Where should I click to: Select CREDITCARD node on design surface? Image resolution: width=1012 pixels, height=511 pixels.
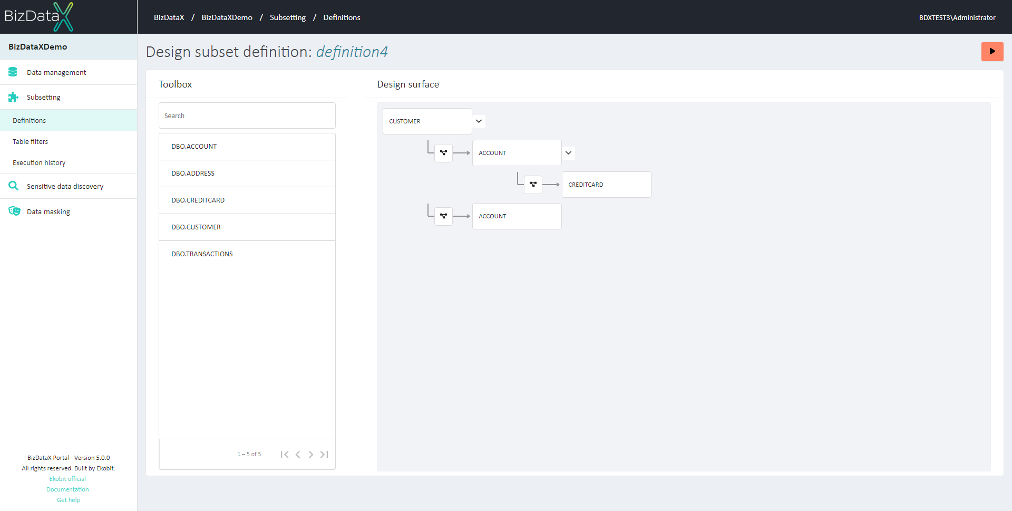click(x=607, y=185)
